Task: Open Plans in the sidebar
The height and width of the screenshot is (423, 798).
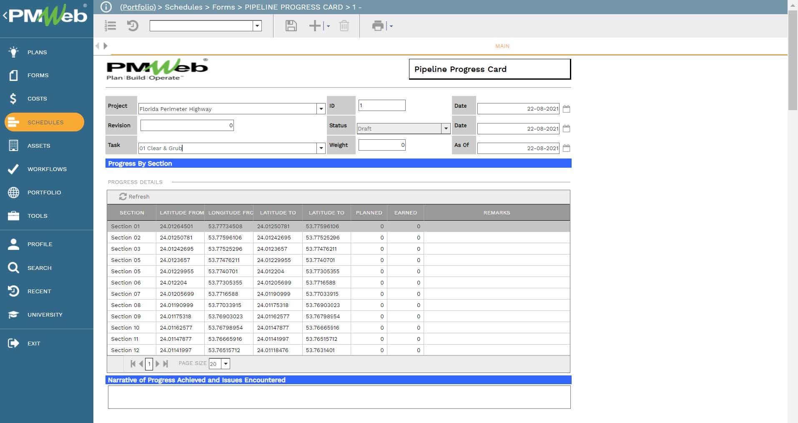Action: pyautogui.click(x=37, y=52)
